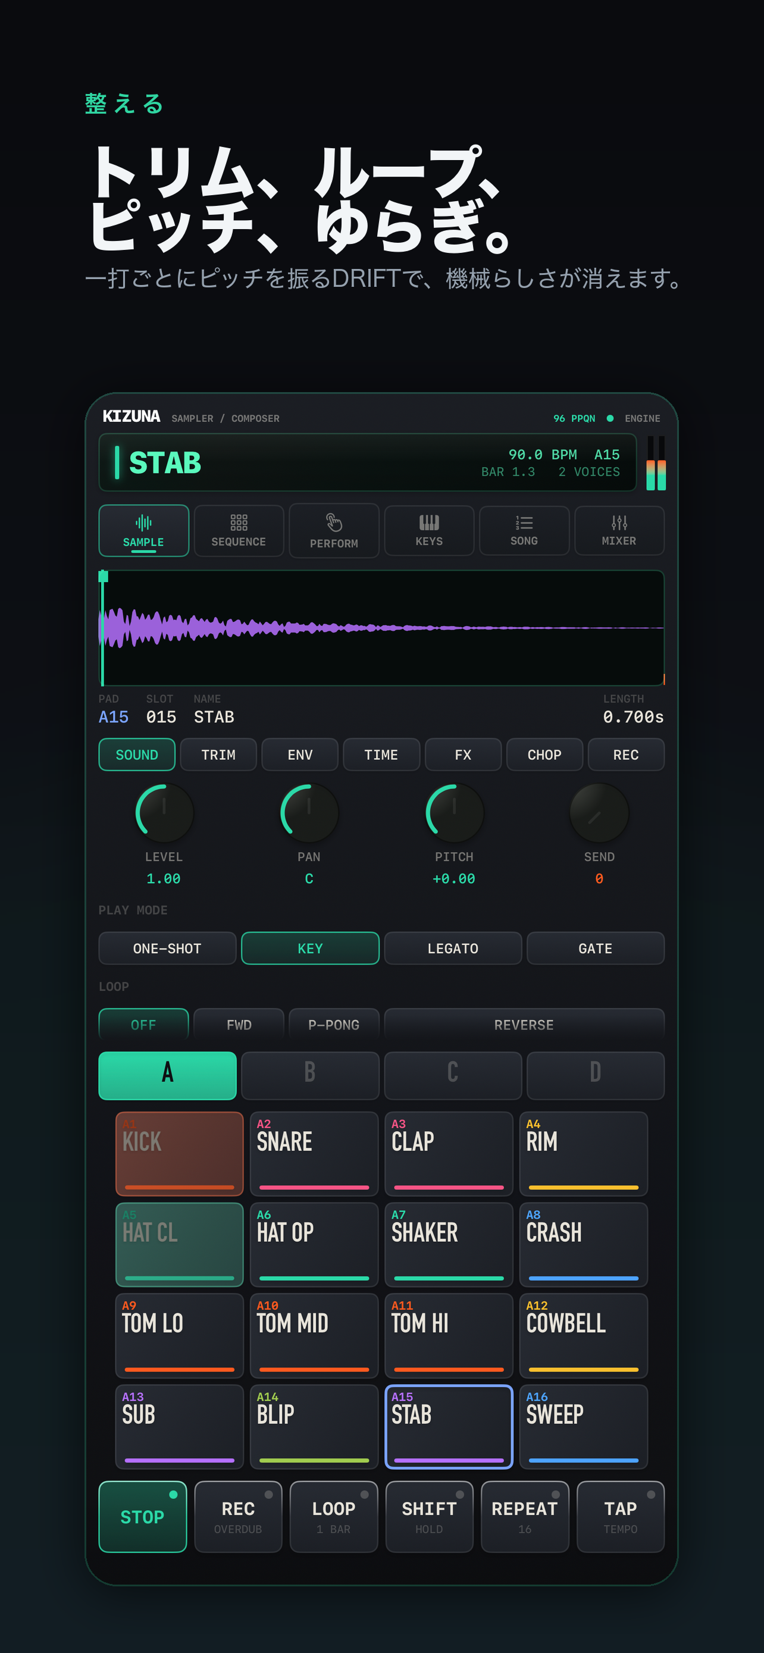Tap the A6 HAT OP pad

(314, 1244)
